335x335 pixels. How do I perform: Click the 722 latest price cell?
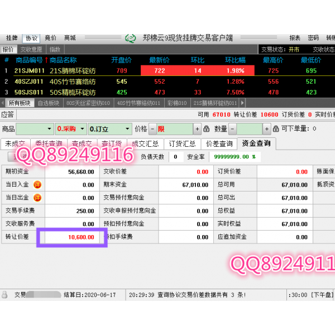pos(160,70)
